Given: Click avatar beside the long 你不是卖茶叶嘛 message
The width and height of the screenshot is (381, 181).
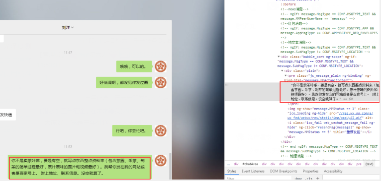Looking at the screenshot, I should click(161, 161).
